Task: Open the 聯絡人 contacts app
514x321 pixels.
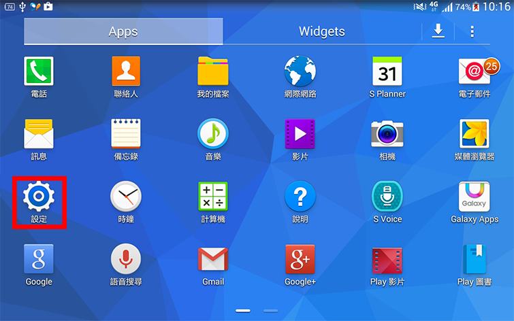Action: 126,71
